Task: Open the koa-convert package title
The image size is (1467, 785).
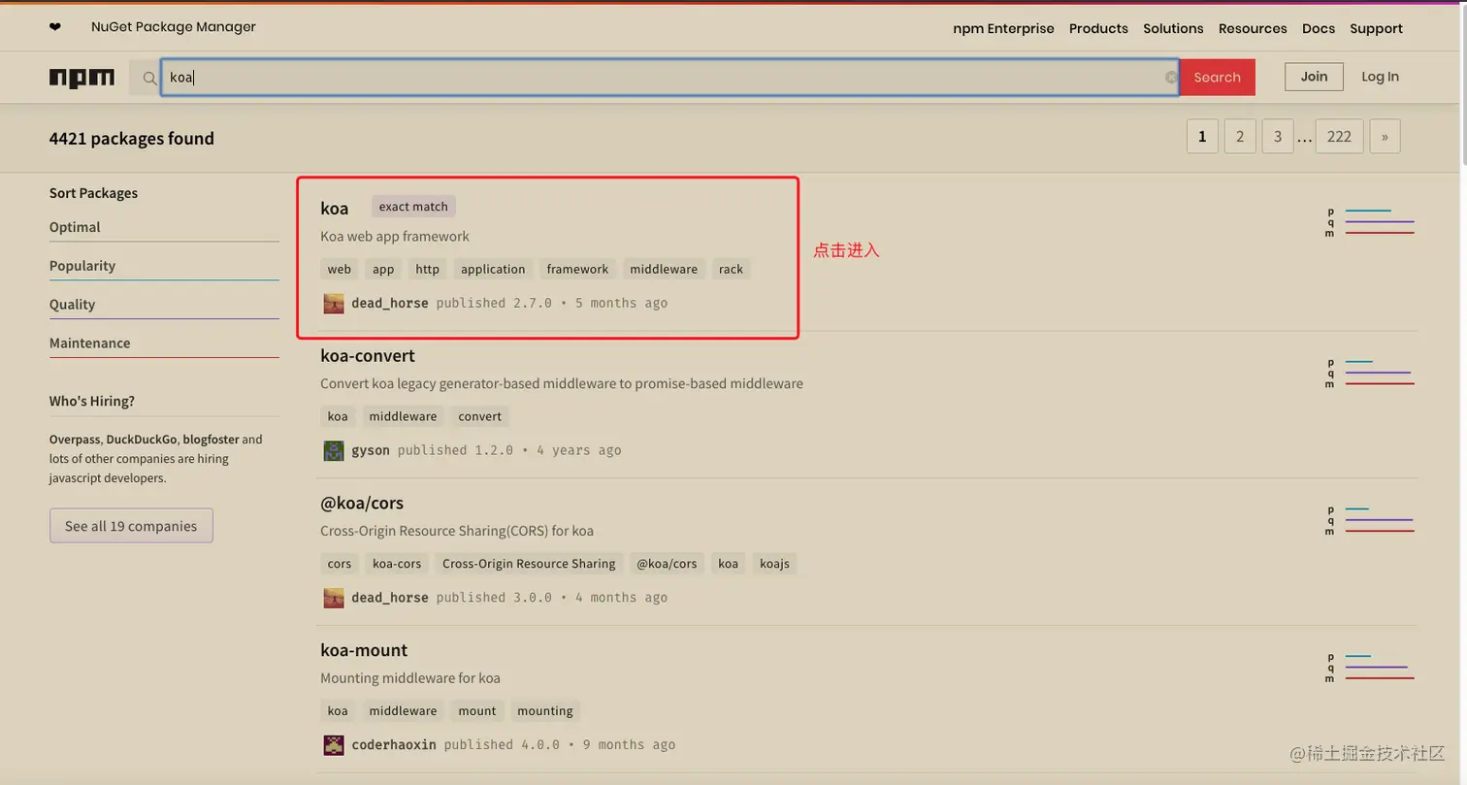Action: [x=368, y=356]
